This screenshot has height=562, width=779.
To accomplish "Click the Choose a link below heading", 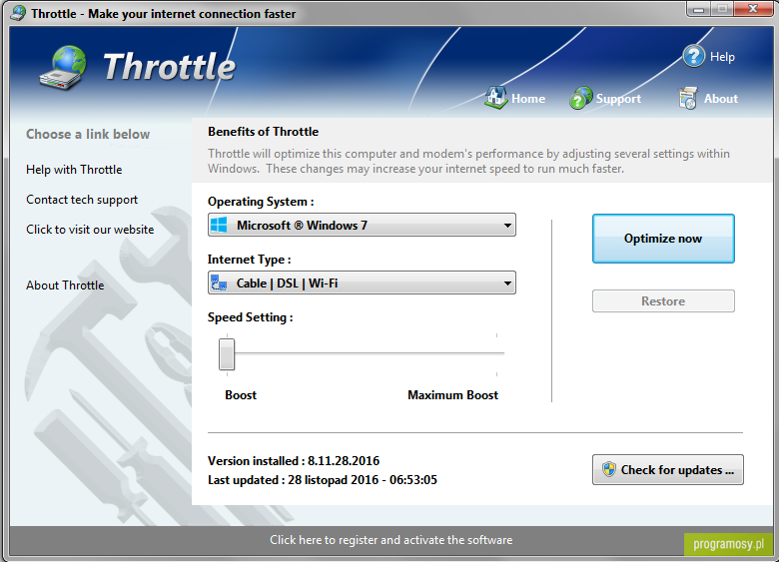I will click(x=88, y=134).
